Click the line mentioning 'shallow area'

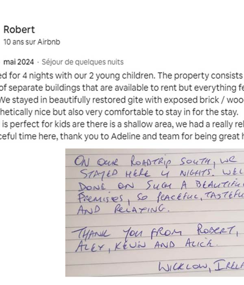(x=122, y=124)
